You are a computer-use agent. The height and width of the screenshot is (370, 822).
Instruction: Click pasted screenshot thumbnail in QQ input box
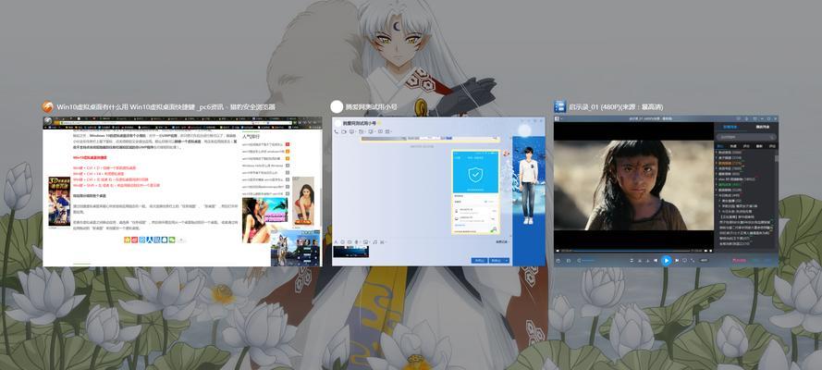(350, 252)
